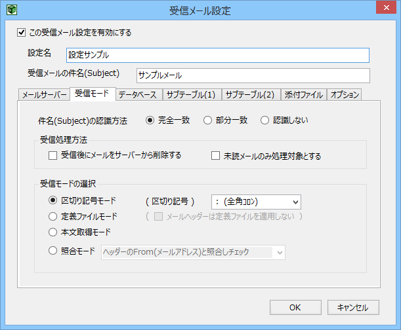The width and height of the screenshot is (401, 330).
Task: Go to 添付ファイル tab
Action: pyautogui.click(x=303, y=95)
